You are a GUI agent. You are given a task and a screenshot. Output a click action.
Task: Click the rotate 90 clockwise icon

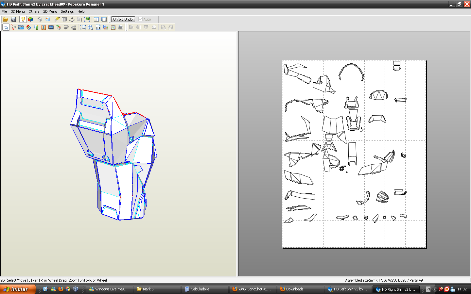(x=170, y=27)
